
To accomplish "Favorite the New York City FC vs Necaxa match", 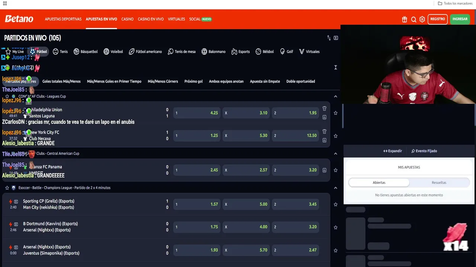I will click(x=335, y=136).
